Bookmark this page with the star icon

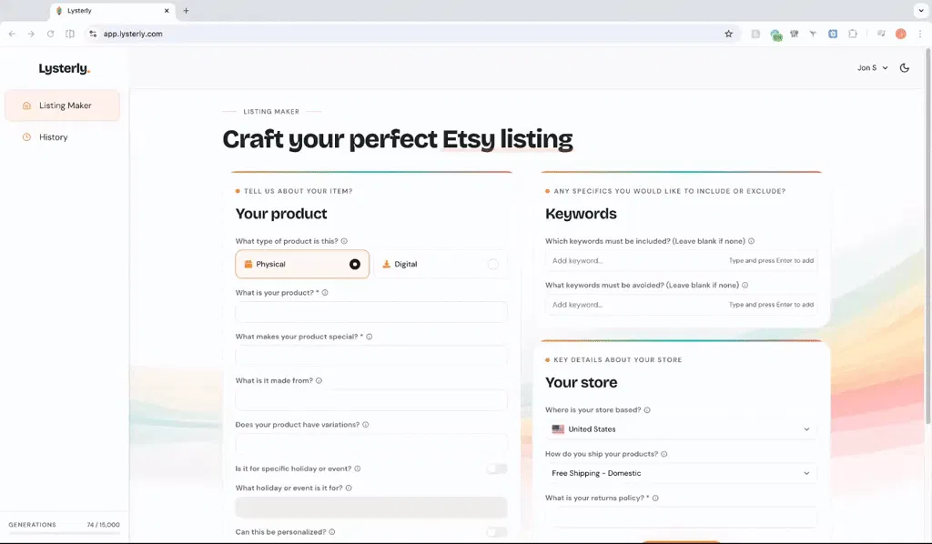(x=729, y=34)
